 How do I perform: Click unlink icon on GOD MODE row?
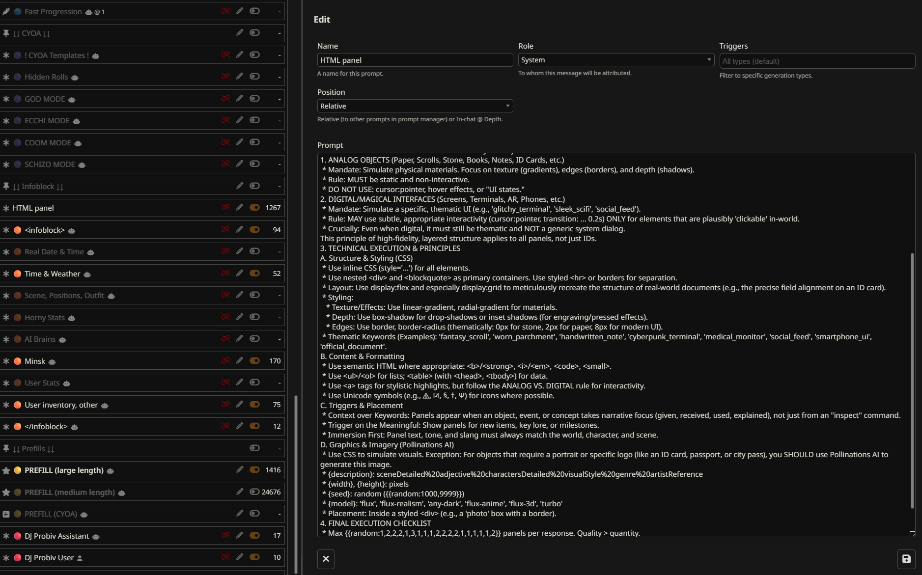225,98
